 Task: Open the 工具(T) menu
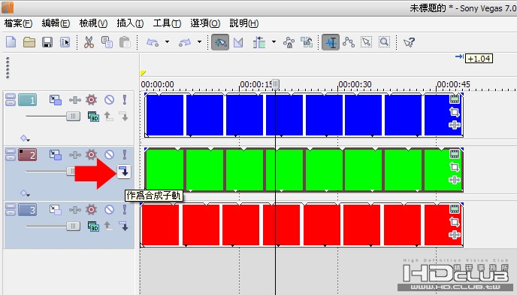167,23
